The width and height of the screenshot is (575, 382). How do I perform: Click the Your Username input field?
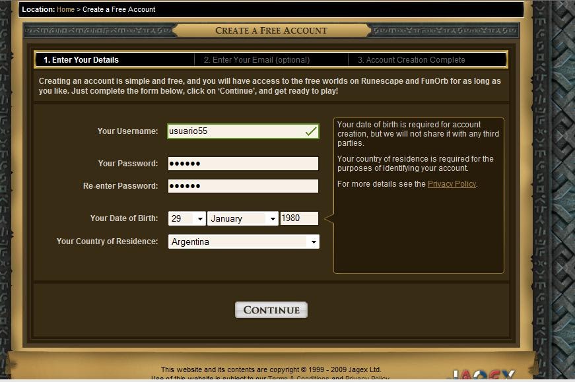(243, 131)
